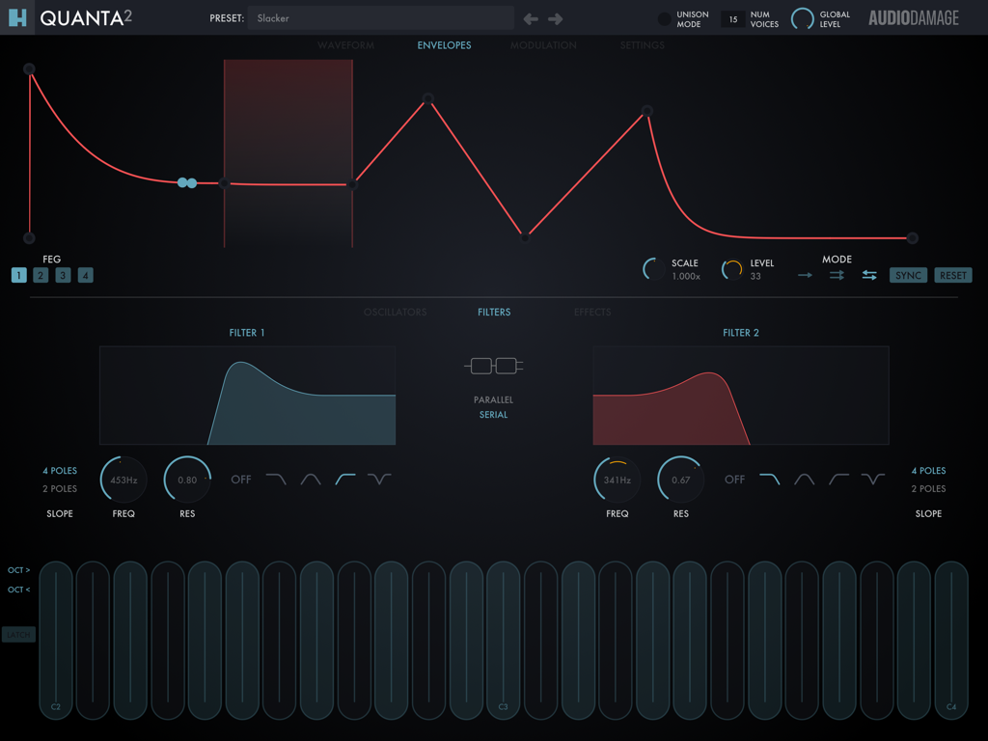Select the ping-pong envelope mode icon
This screenshot has width=988, height=741.
pos(868,275)
